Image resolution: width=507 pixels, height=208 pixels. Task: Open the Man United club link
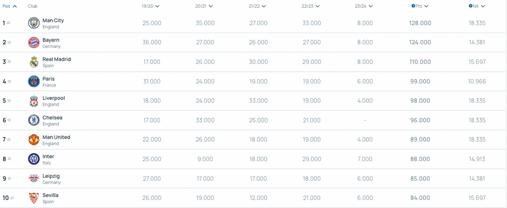tap(56, 137)
